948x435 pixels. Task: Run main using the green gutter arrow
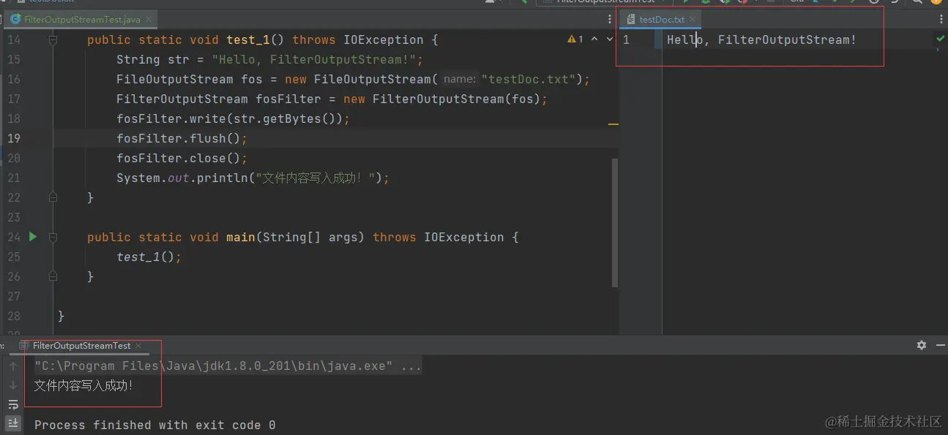32,237
